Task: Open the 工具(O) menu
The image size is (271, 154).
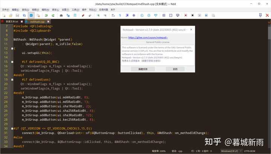Action: click(x=76, y=10)
